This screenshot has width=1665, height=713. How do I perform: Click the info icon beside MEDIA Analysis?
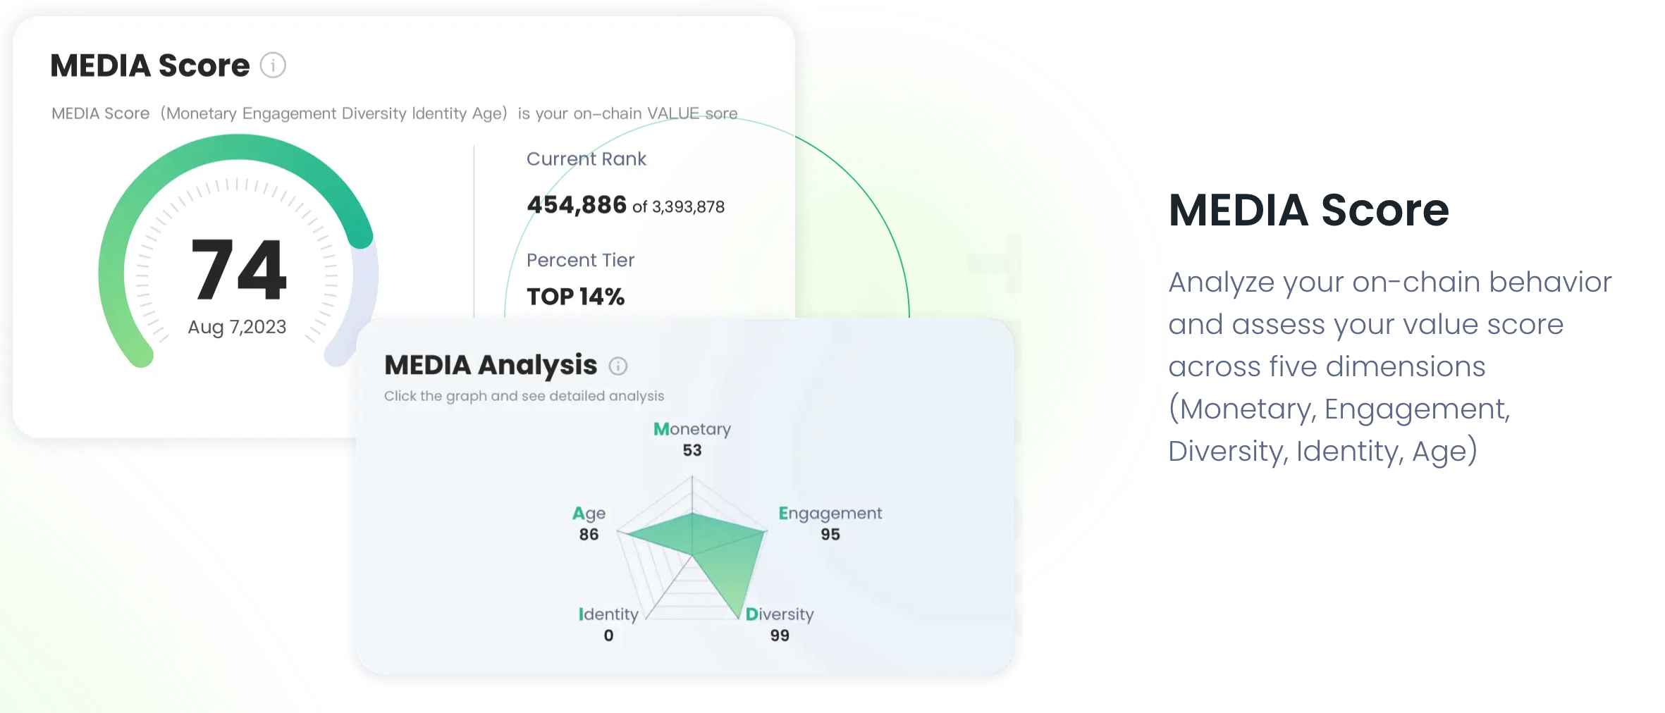618,366
